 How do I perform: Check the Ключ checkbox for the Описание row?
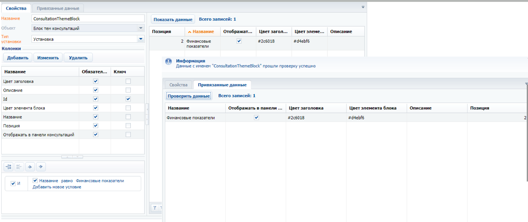point(128,90)
